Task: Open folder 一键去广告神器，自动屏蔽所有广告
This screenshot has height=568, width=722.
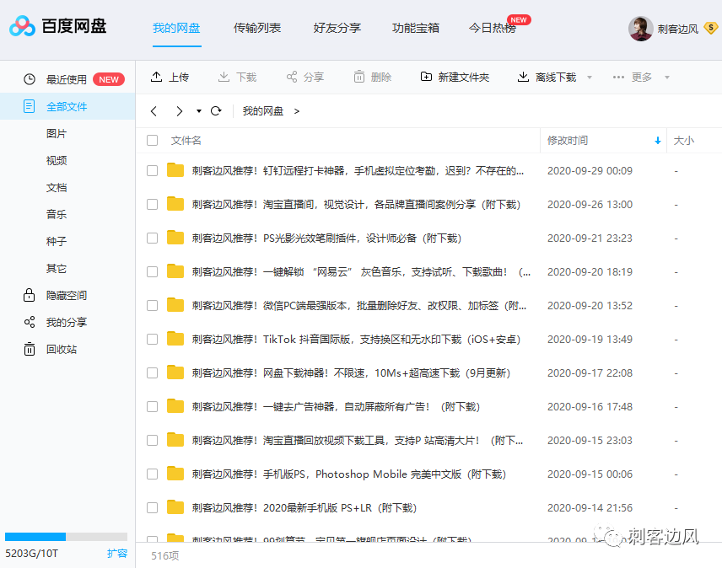Action: [336, 406]
